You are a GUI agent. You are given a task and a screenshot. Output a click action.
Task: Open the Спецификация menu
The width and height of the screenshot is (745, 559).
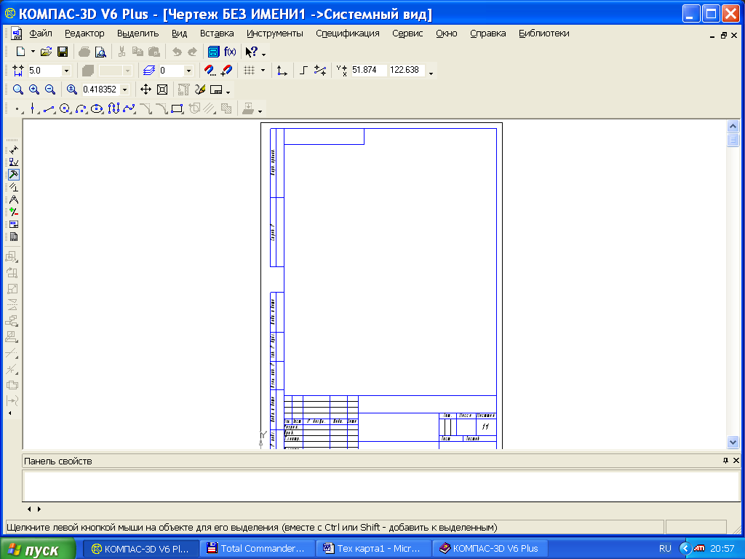[347, 33]
